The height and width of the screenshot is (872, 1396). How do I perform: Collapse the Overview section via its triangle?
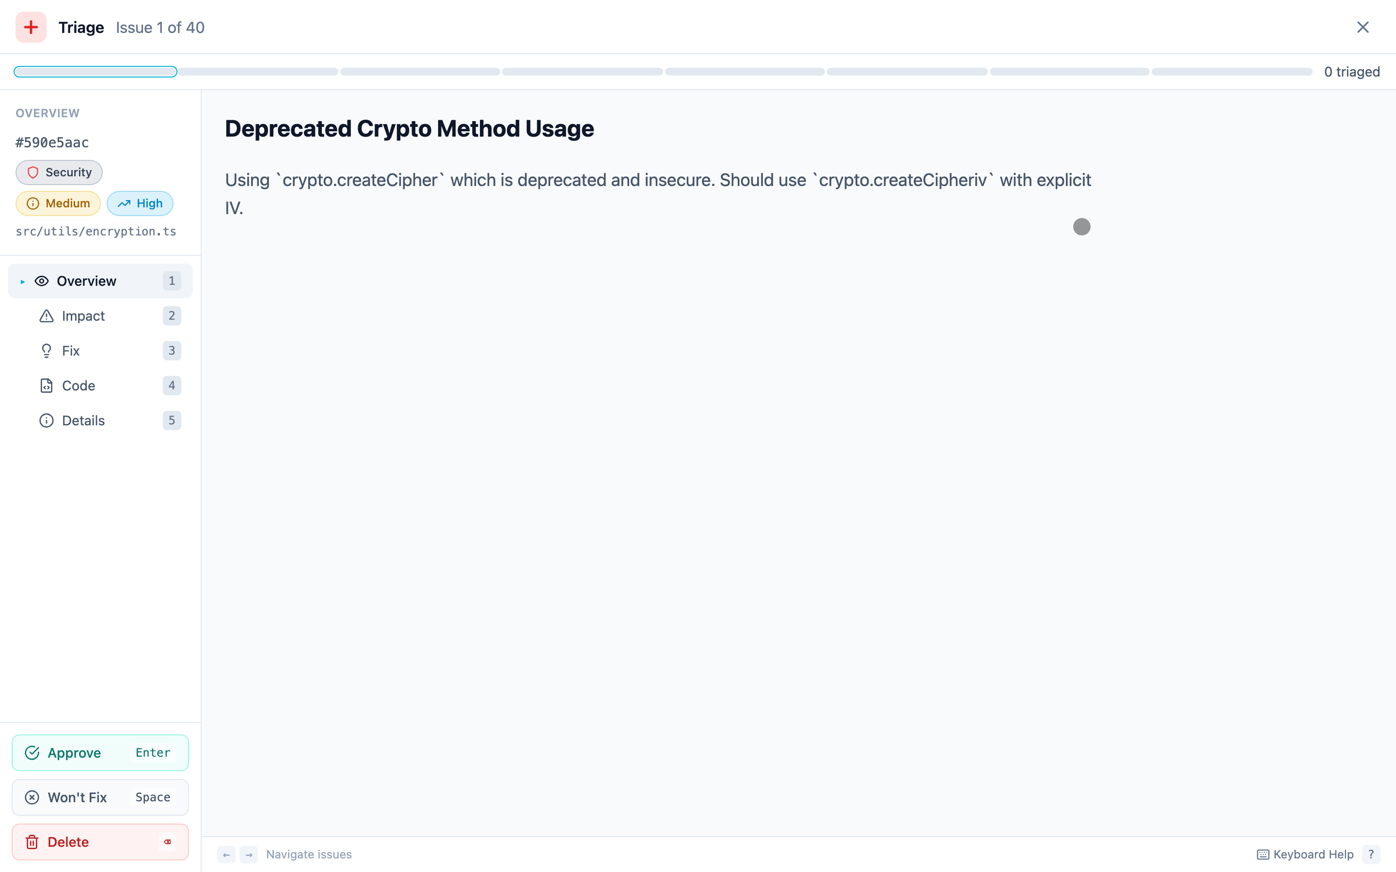(23, 281)
